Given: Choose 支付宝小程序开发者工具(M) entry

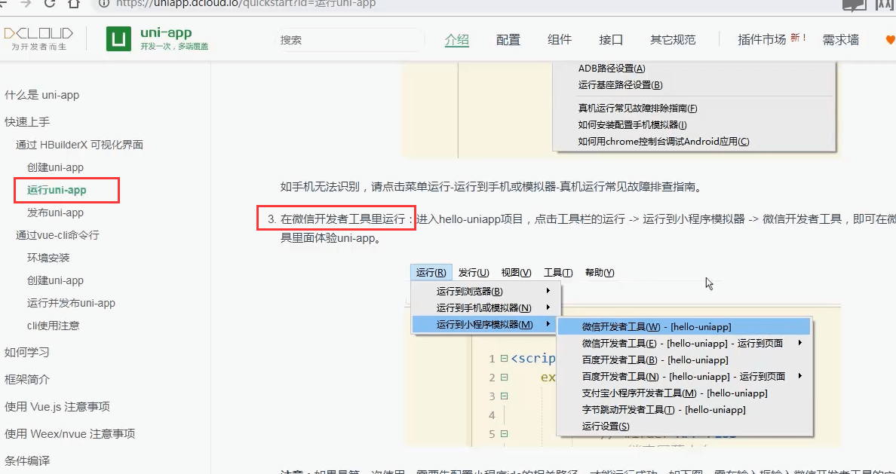Looking at the screenshot, I should pos(684,393).
